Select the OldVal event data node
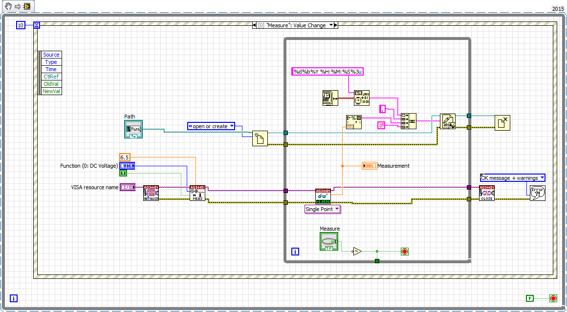This screenshot has width=567, height=312. [x=51, y=84]
